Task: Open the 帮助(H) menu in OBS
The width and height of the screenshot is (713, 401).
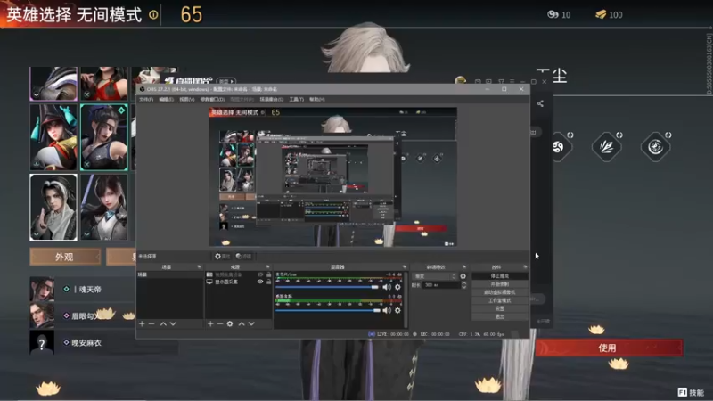Action: [317, 99]
